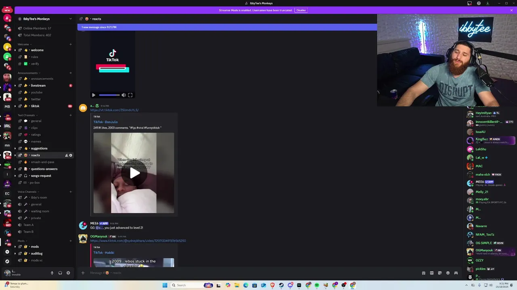This screenshot has height=290, width=517.
Task: Create invite for reacts channel
Action: 67,155
